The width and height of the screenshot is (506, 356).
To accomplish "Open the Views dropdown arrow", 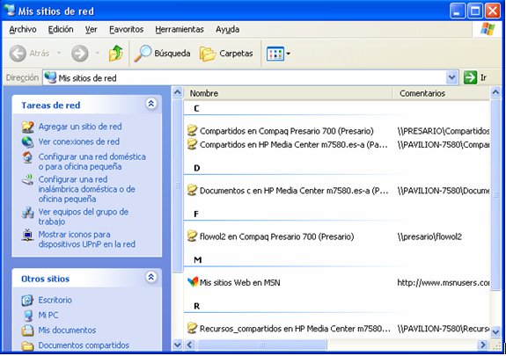I will click(288, 54).
